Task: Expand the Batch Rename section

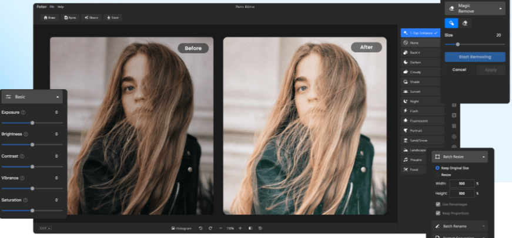Action: (x=484, y=226)
